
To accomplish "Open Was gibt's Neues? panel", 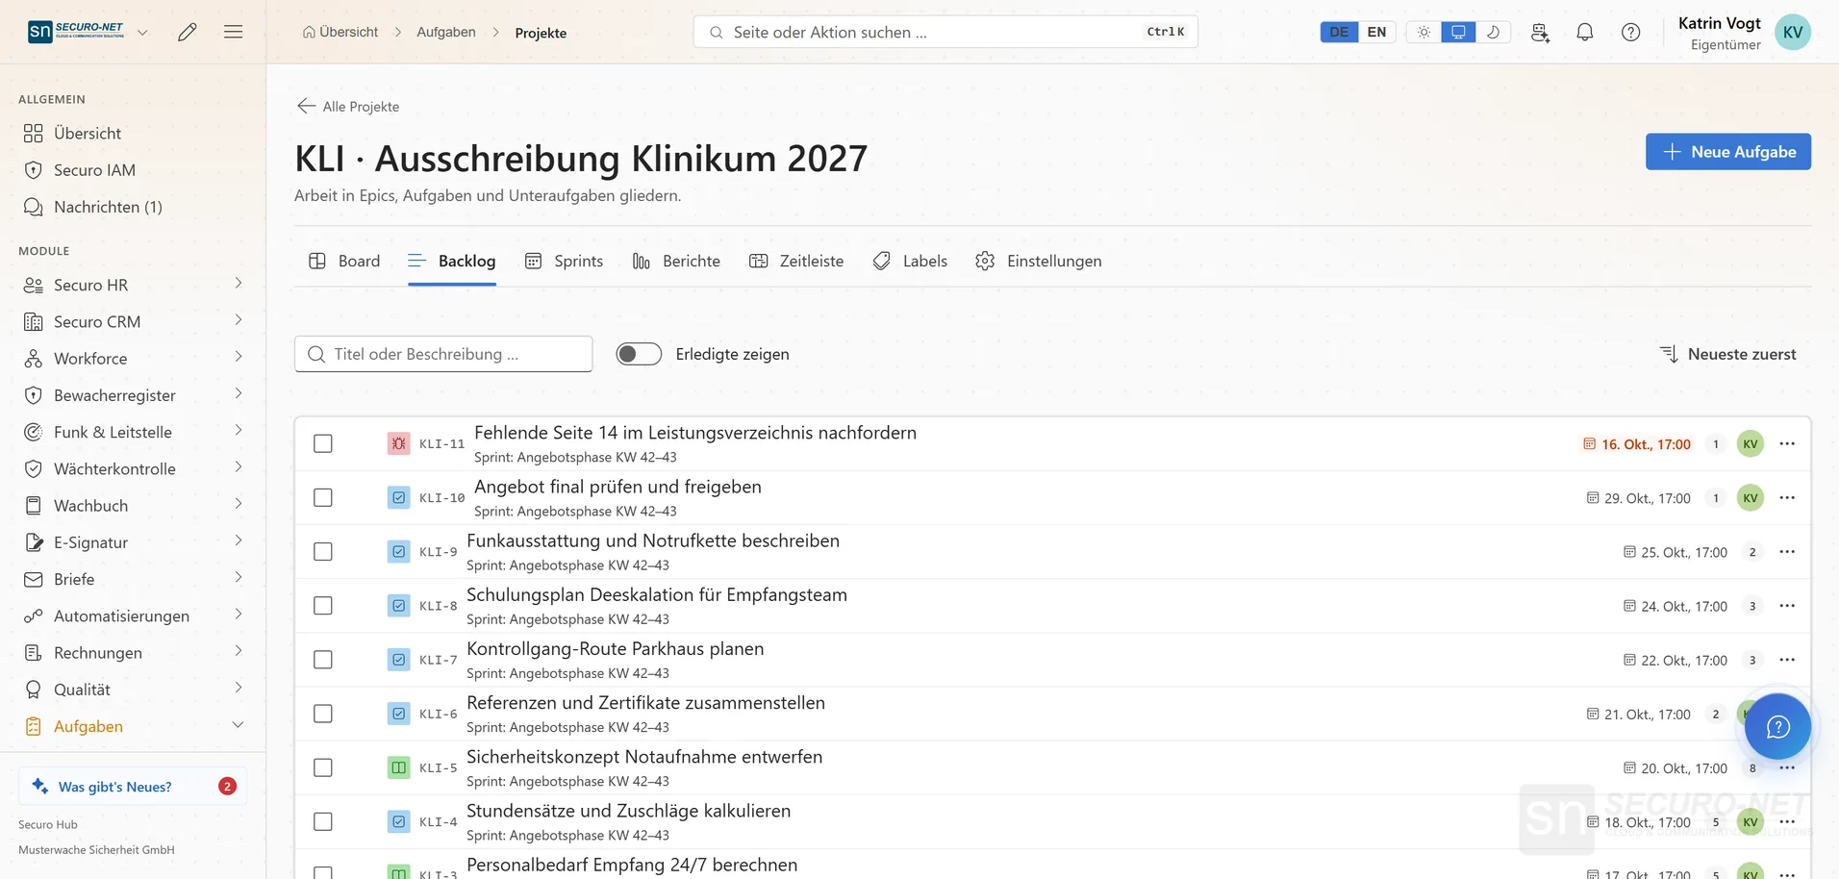I will tap(133, 786).
